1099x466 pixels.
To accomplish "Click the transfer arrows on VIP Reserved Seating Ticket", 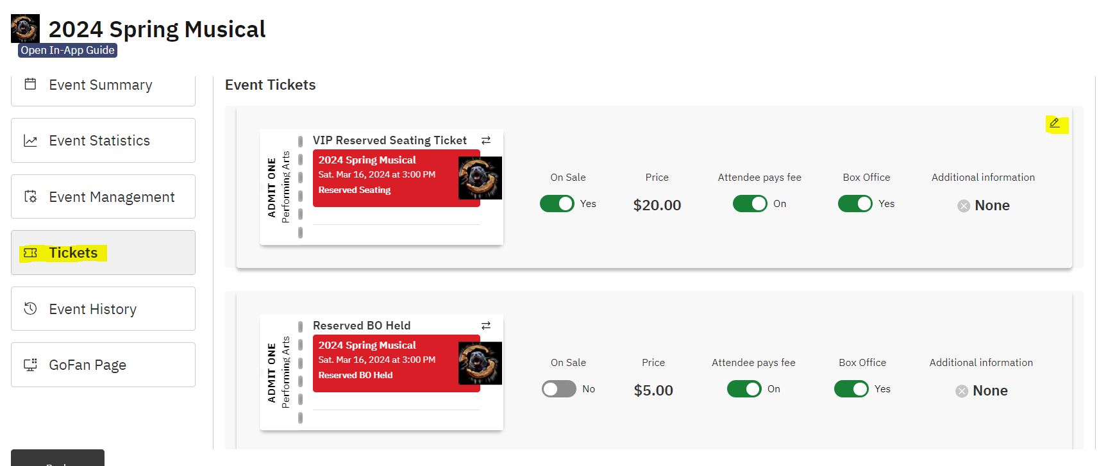I will point(485,140).
